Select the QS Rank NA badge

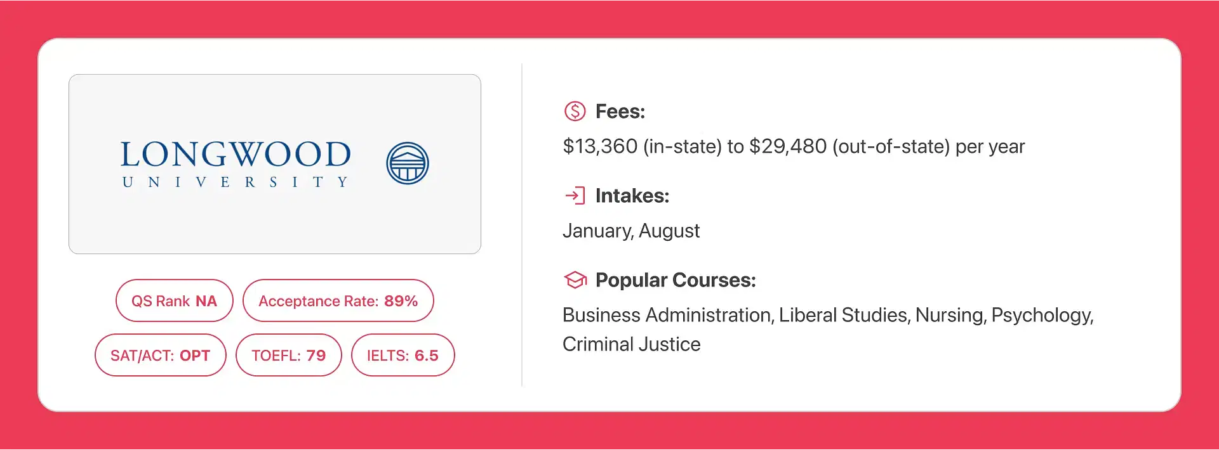[x=175, y=300]
